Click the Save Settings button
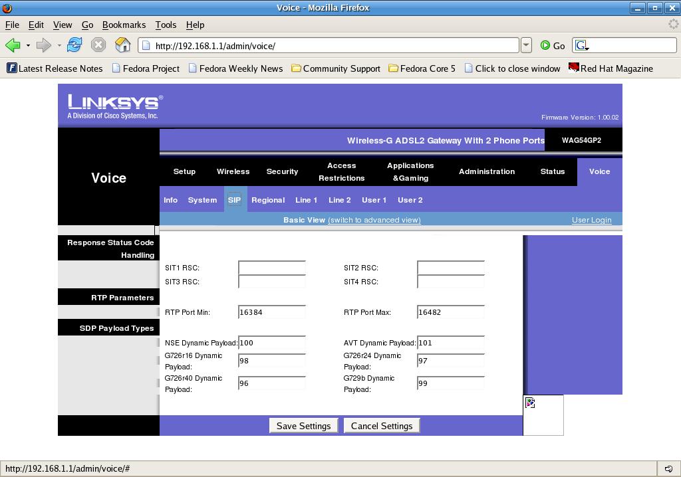Image resolution: width=681 pixels, height=477 pixels. [x=303, y=426]
